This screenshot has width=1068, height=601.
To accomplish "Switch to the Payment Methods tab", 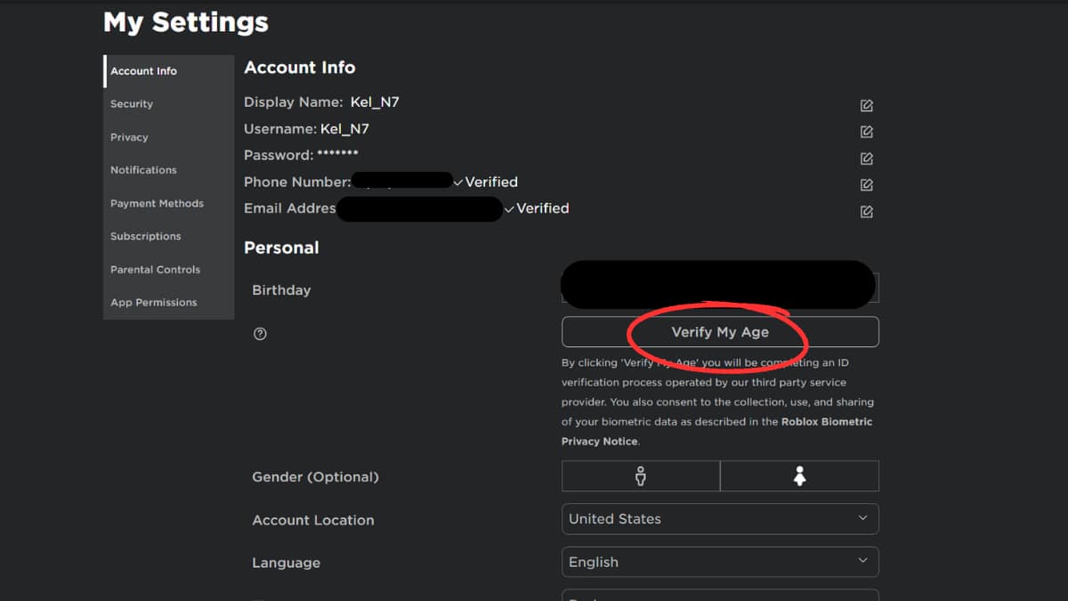I will tap(157, 203).
